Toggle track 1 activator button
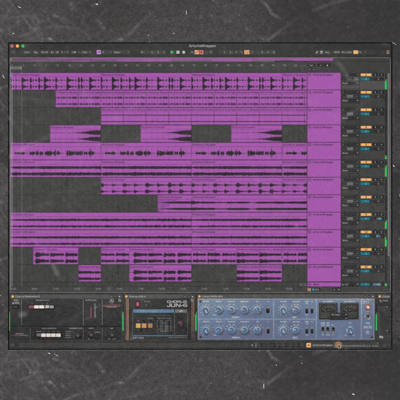This screenshot has width=400, height=400. coord(366,75)
